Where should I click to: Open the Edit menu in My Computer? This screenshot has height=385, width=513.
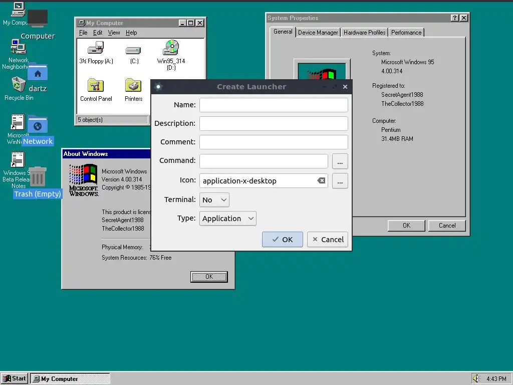point(98,33)
